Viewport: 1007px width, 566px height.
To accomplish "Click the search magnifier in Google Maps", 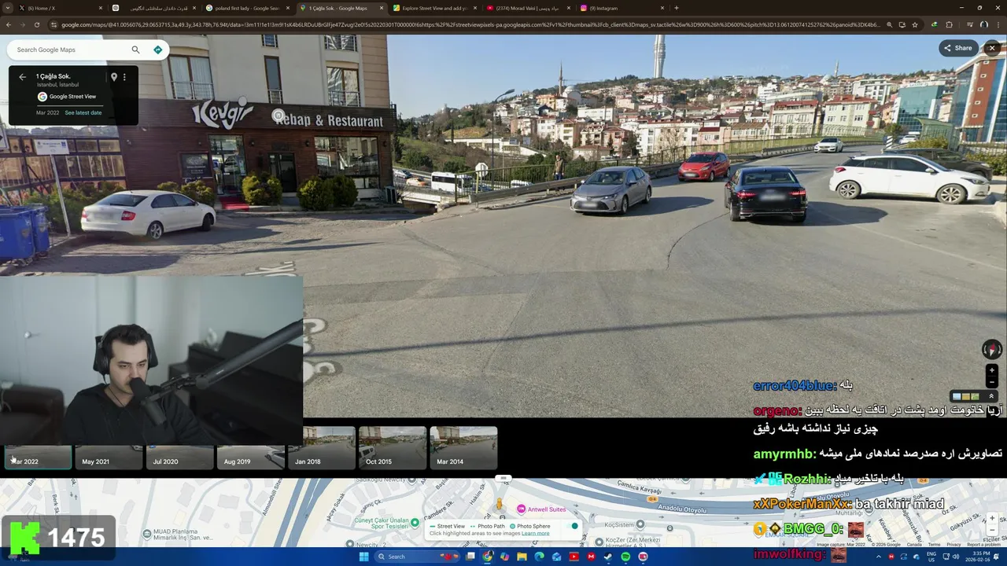I will (135, 50).
